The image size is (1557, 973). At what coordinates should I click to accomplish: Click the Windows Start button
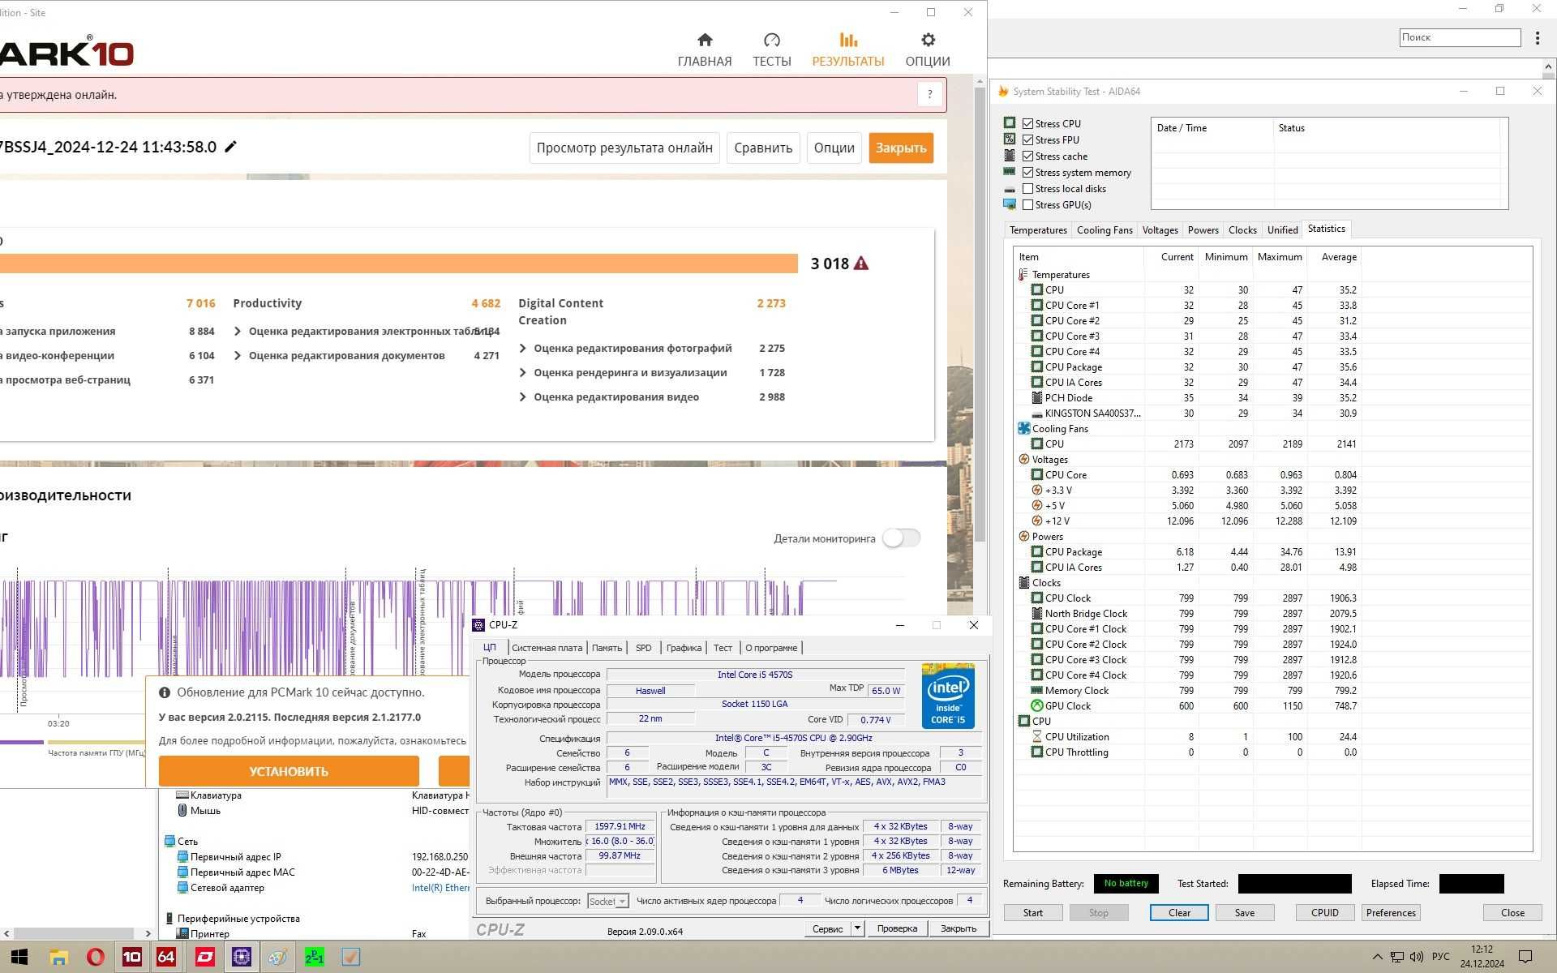pyautogui.click(x=19, y=957)
